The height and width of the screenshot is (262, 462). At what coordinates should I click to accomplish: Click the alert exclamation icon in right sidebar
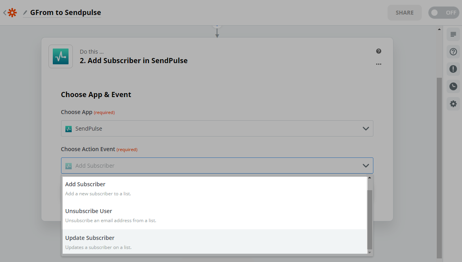[x=453, y=69]
